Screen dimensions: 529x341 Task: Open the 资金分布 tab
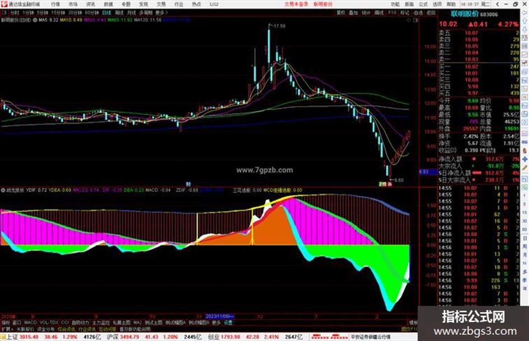46,329
